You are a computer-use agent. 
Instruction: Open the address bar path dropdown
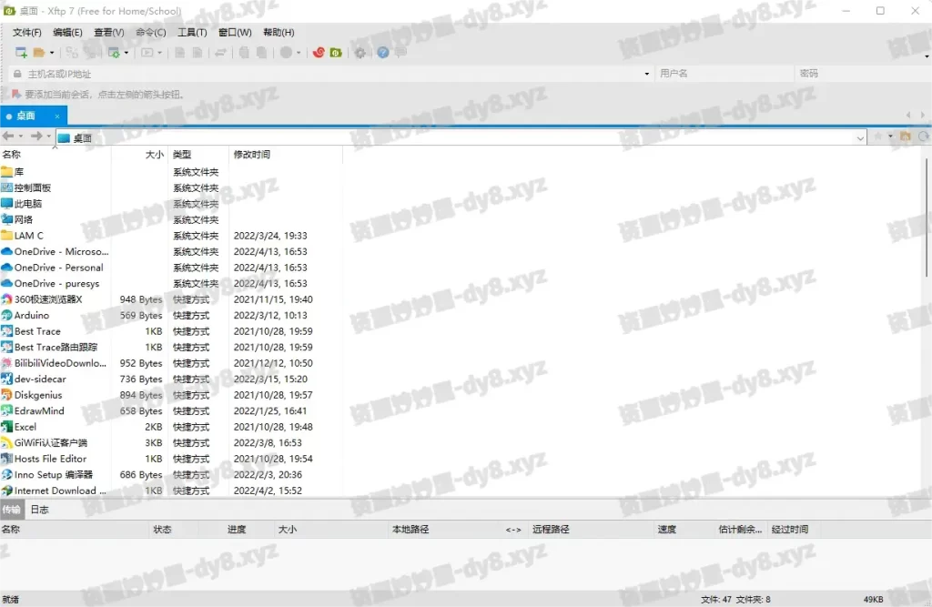(861, 137)
